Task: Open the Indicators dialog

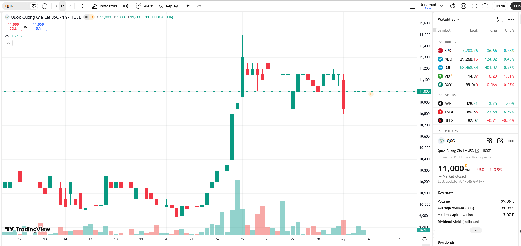Action: point(105,6)
